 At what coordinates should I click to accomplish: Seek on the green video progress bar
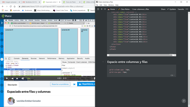coord(49,76)
